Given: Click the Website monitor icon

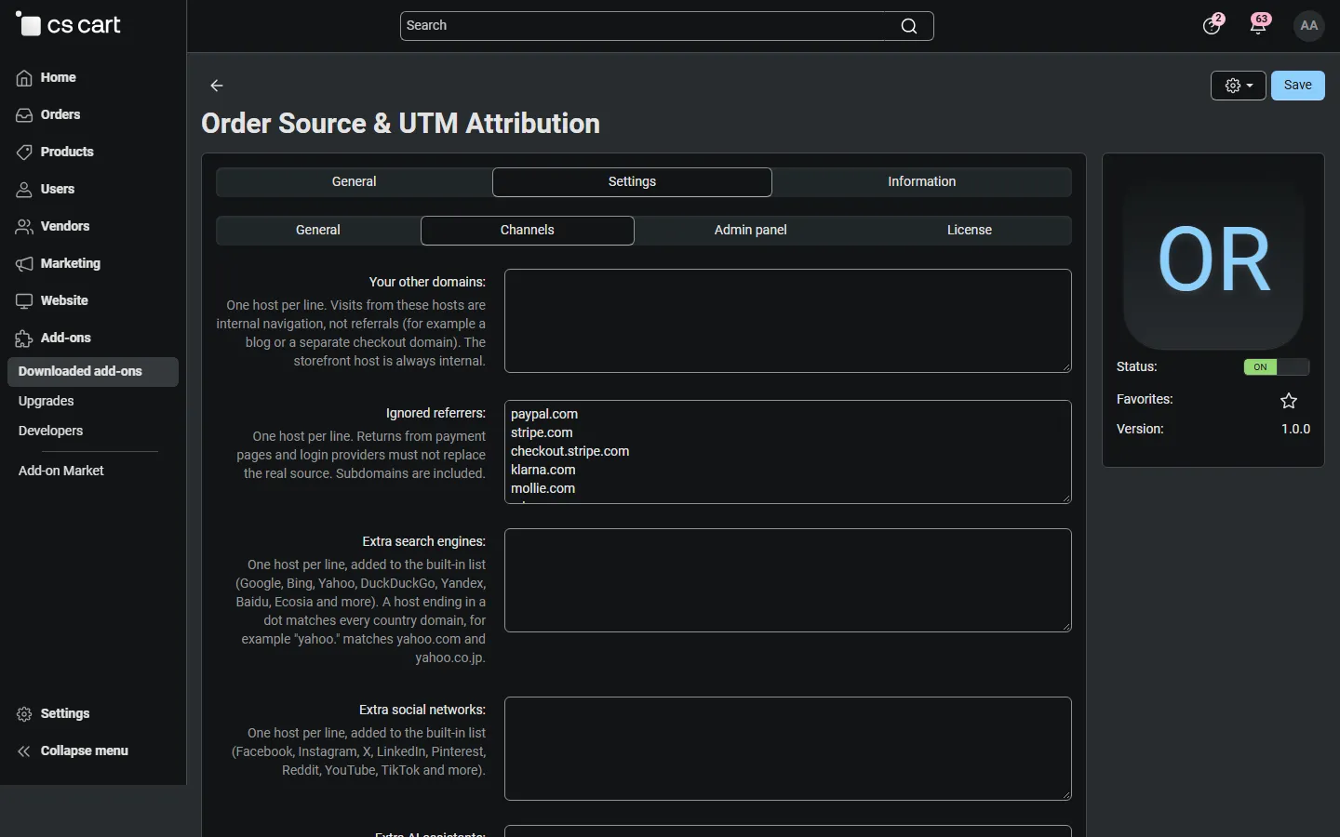Looking at the screenshot, I should coord(24,301).
